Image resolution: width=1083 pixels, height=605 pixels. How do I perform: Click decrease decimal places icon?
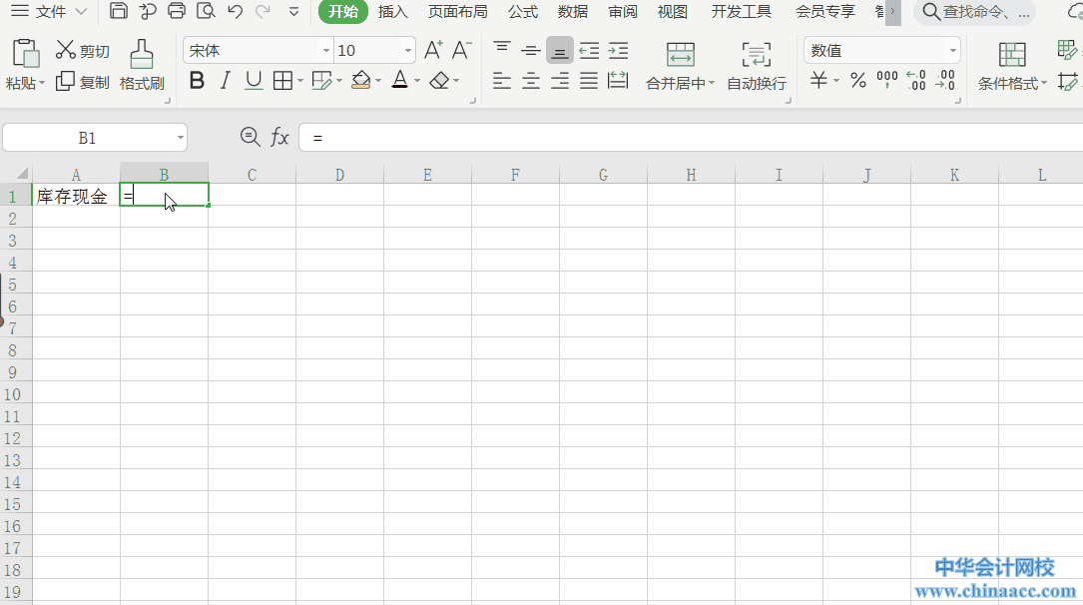pos(945,81)
